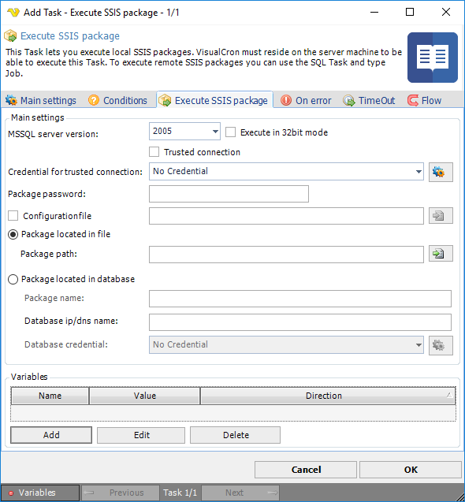
Task: Open the help book icon
Action: click(433, 58)
